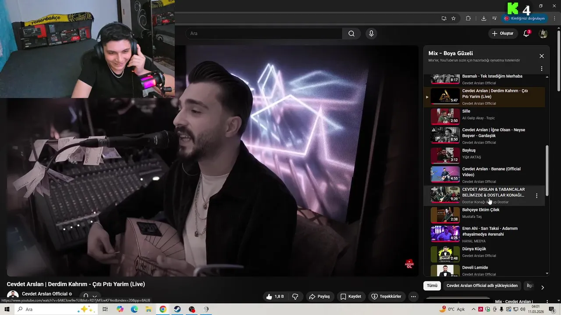The width and height of the screenshot is (561, 315).
Task: Select 'Cevdet Arslan Official adlı yükleyiciden' chip
Action: pyautogui.click(x=482, y=286)
